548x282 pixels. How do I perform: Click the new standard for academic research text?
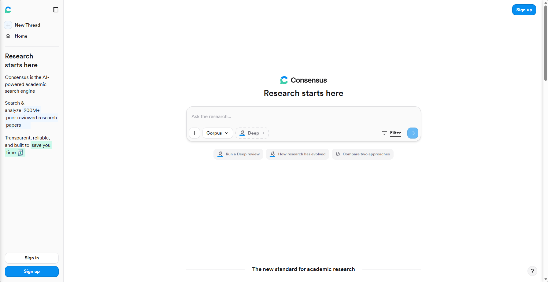(303, 269)
